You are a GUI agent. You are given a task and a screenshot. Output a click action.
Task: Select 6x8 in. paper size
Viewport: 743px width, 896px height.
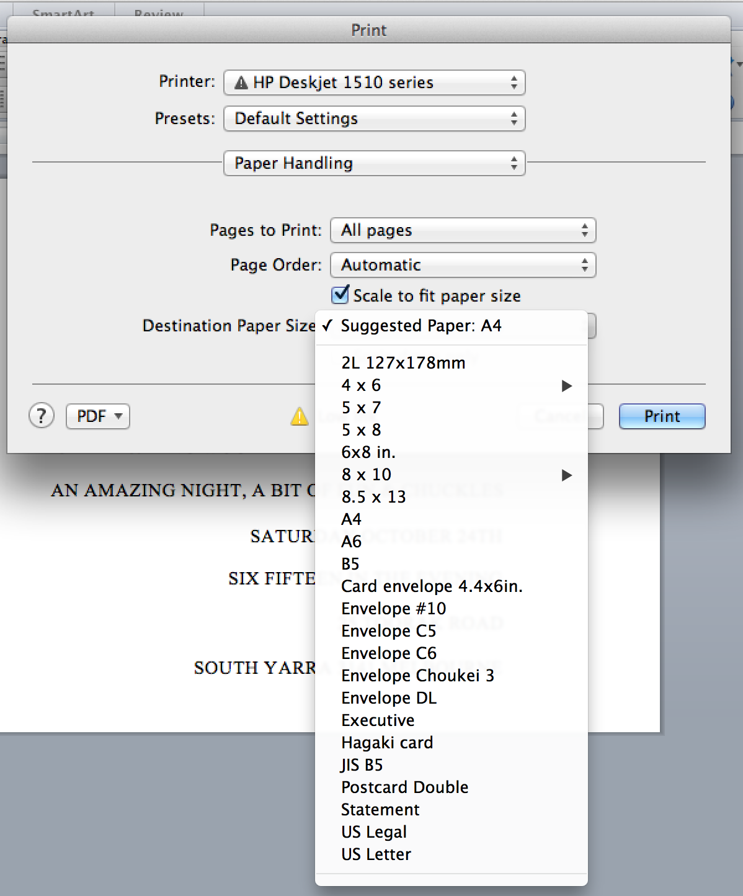point(451,452)
